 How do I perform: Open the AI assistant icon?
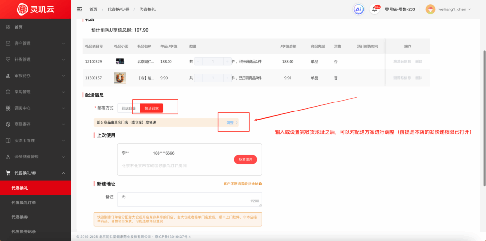[x=358, y=9]
